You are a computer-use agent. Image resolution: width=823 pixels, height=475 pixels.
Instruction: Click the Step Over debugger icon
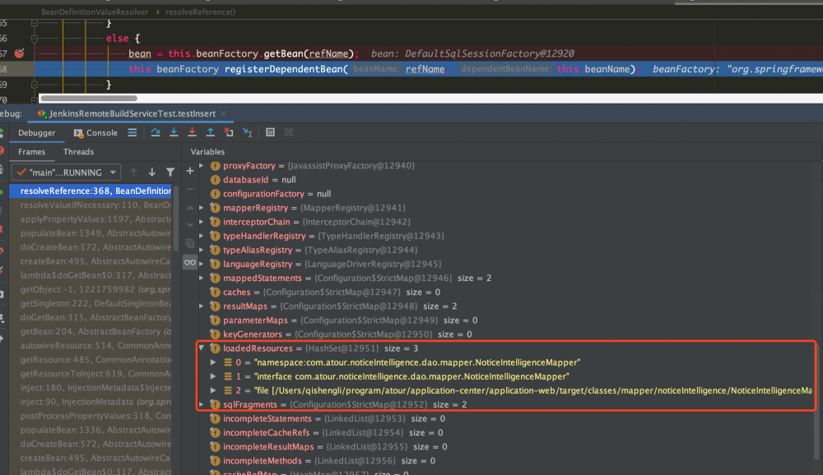154,132
